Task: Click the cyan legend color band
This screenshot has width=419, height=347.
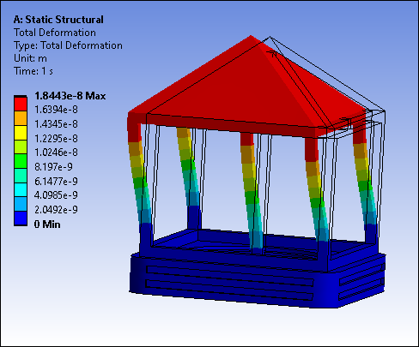Action: point(21,189)
